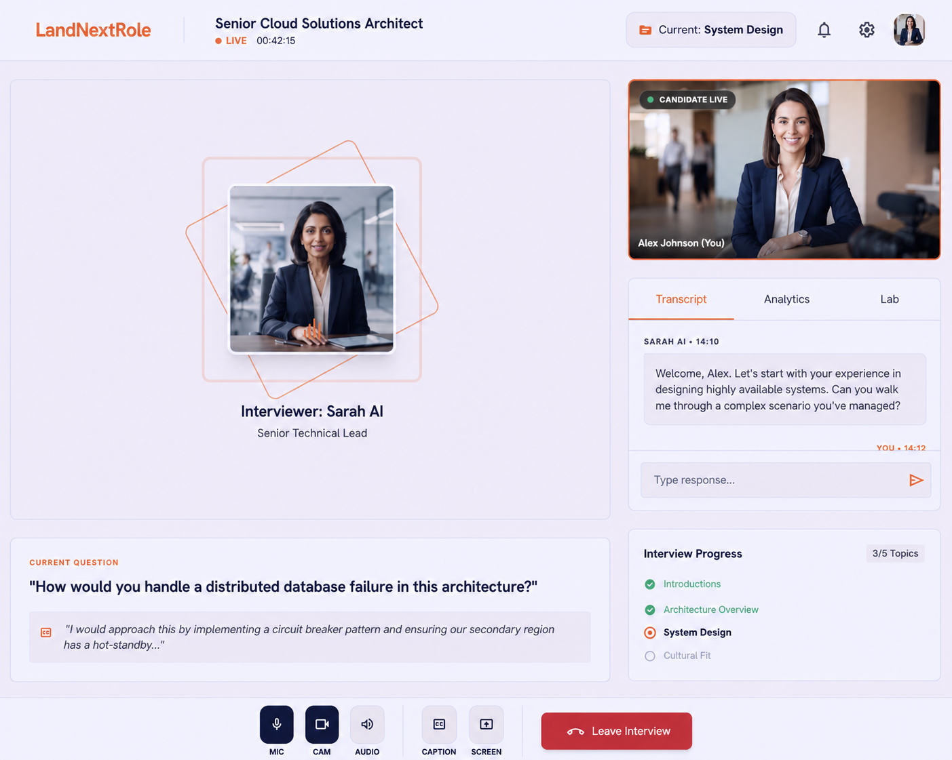Viewport: 952px width, 760px height.
Task: Open settings gear in header
Action: tap(867, 30)
